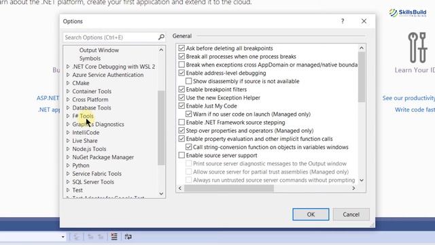Uncheck Enable Just My Code
435x245 pixels.
click(x=181, y=106)
